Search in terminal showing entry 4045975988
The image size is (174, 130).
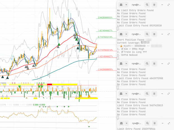click(x=147, y=64)
